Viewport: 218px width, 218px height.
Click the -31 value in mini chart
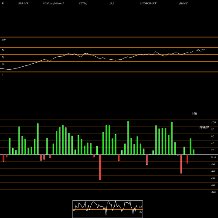coord(140,212)
